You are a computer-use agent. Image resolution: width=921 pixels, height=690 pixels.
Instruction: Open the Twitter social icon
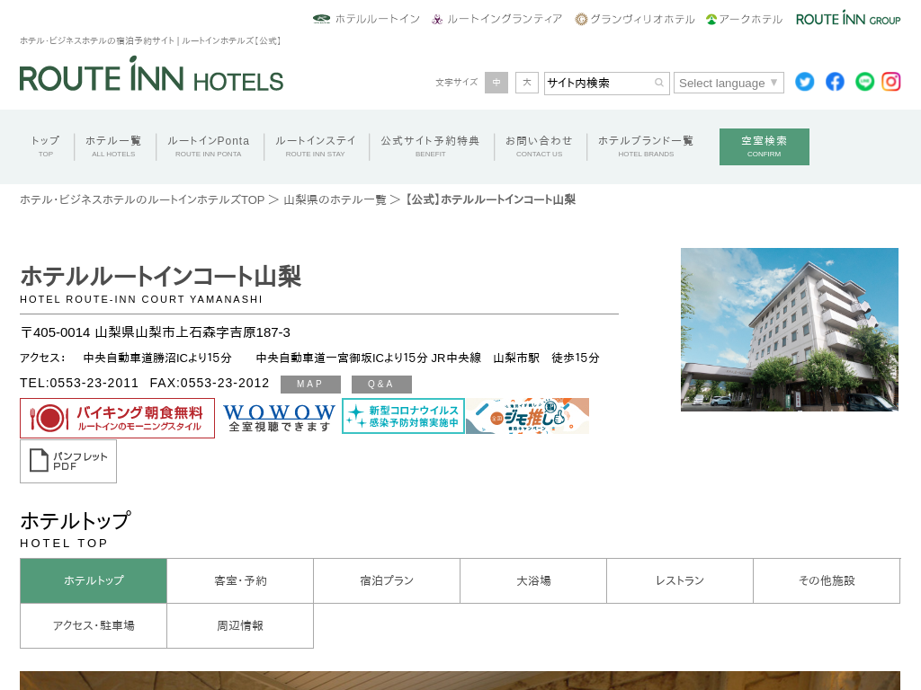805,82
